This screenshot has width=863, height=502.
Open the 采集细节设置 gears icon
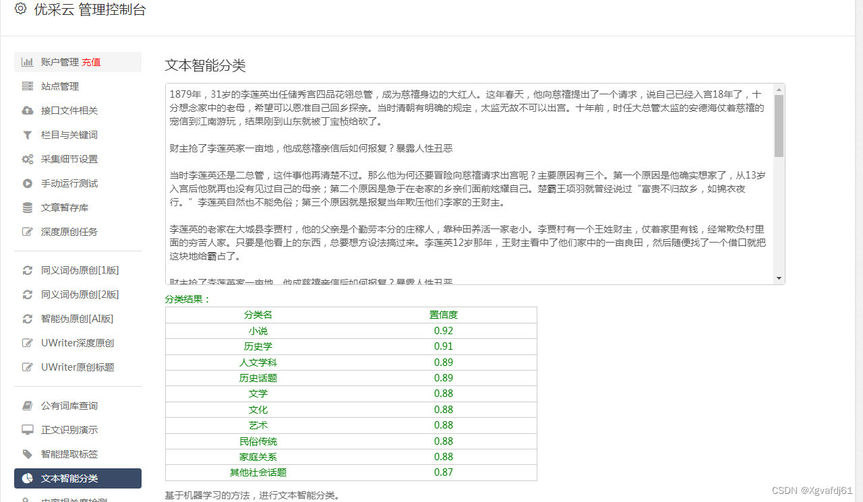(x=27, y=159)
